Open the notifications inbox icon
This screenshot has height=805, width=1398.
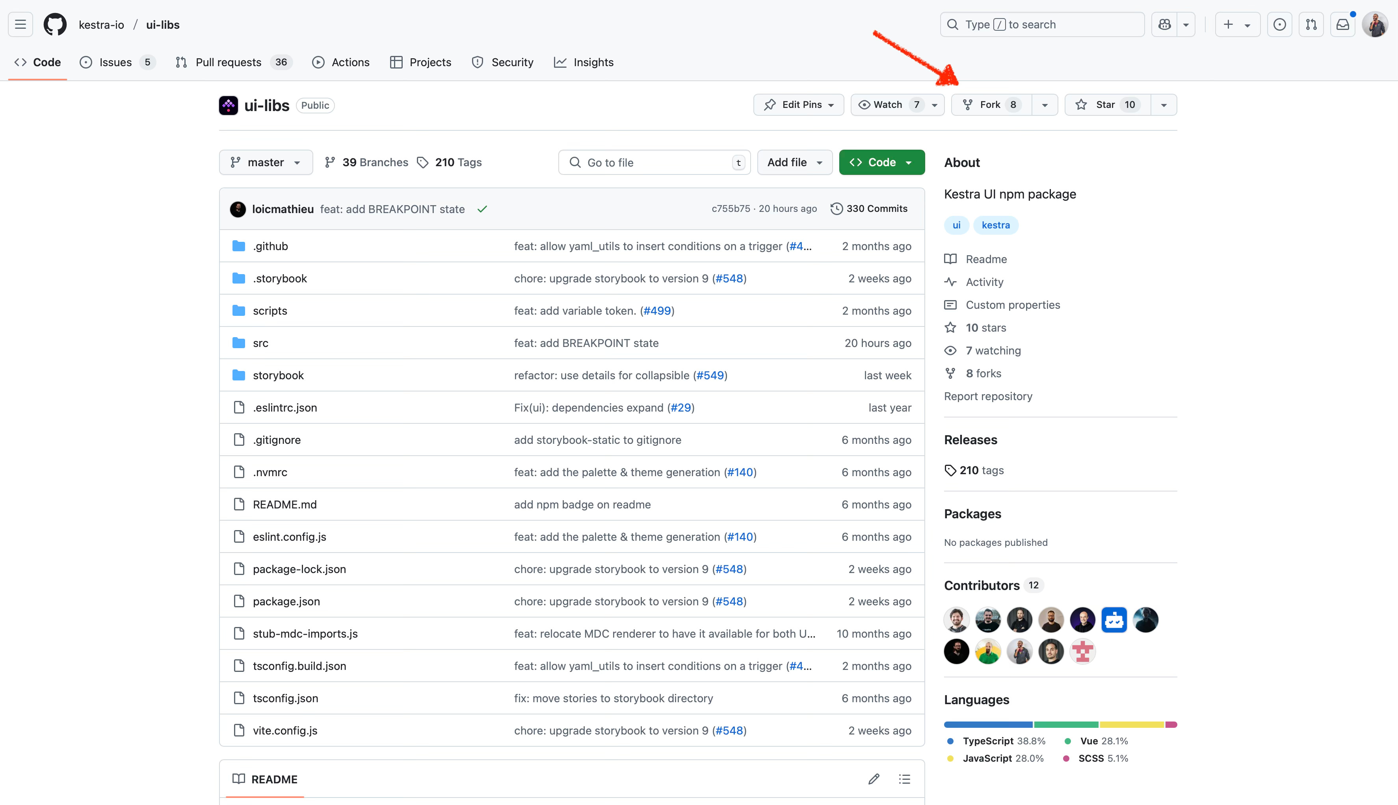(1343, 24)
